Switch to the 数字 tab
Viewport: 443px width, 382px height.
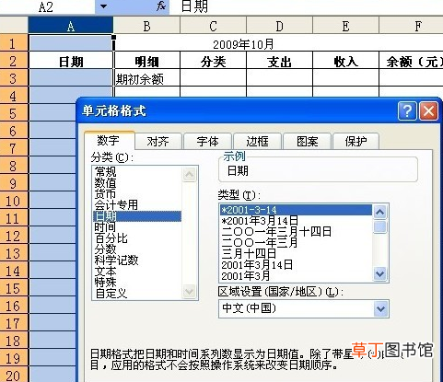tap(109, 141)
